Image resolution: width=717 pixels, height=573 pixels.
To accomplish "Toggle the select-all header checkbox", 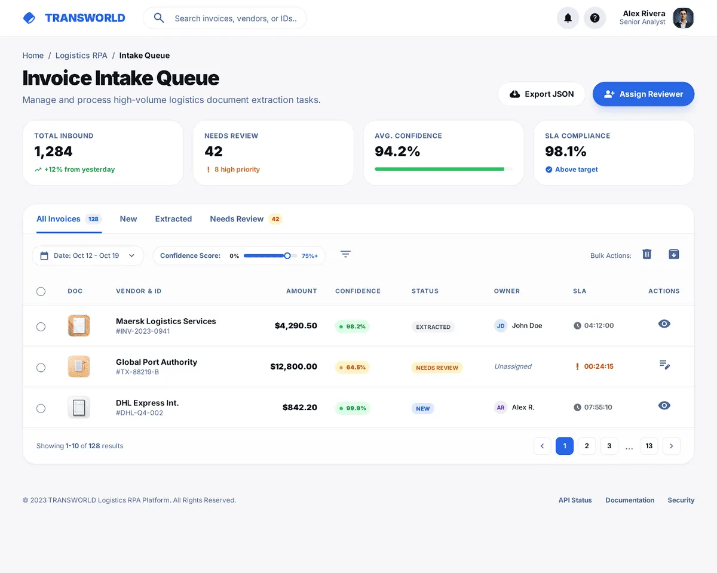I will point(41,291).
